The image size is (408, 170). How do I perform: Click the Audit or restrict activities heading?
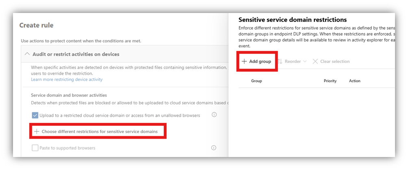76,54
